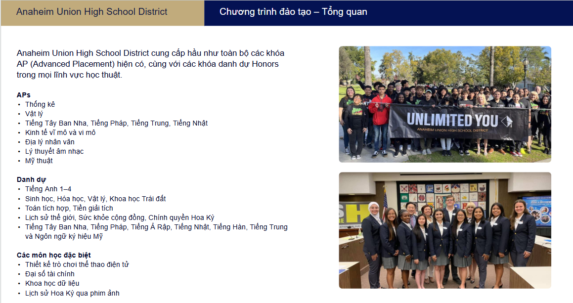Click the navy 'Chương trình đào tạo – Tổng quan' title
This screenshot has width=573, height=303.
[293, 12]
